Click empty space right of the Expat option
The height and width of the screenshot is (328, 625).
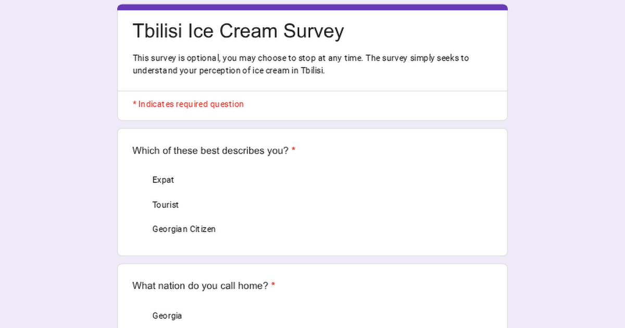pos(339,180)
